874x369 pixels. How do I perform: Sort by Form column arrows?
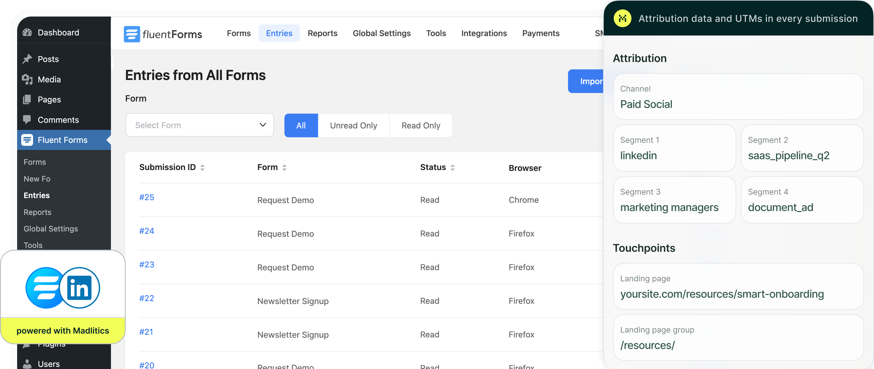pos(284,167)
